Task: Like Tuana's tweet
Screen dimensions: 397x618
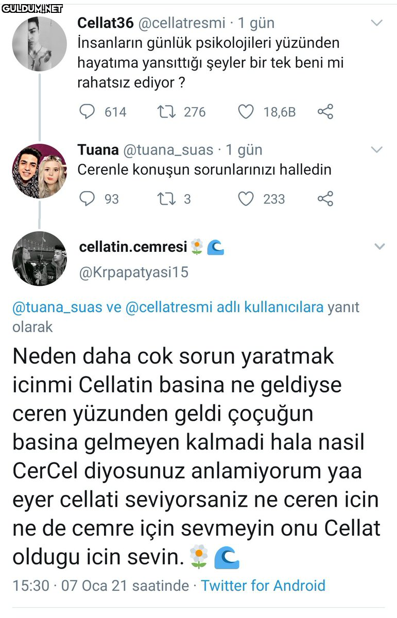Action: [x=246, y=199]
